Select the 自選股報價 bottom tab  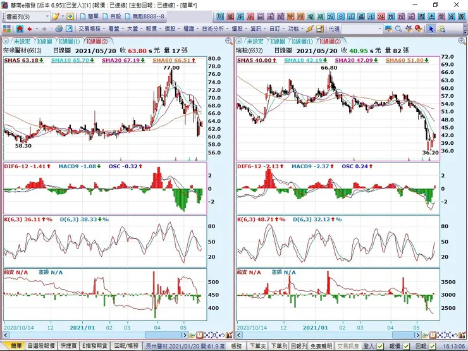pyautogui.click(x=41, y=346)
